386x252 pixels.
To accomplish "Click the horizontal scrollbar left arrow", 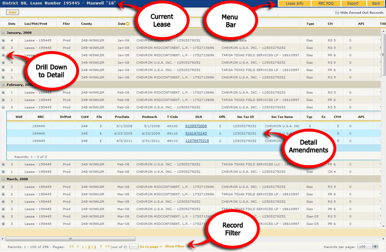I will tap(2, 239).
